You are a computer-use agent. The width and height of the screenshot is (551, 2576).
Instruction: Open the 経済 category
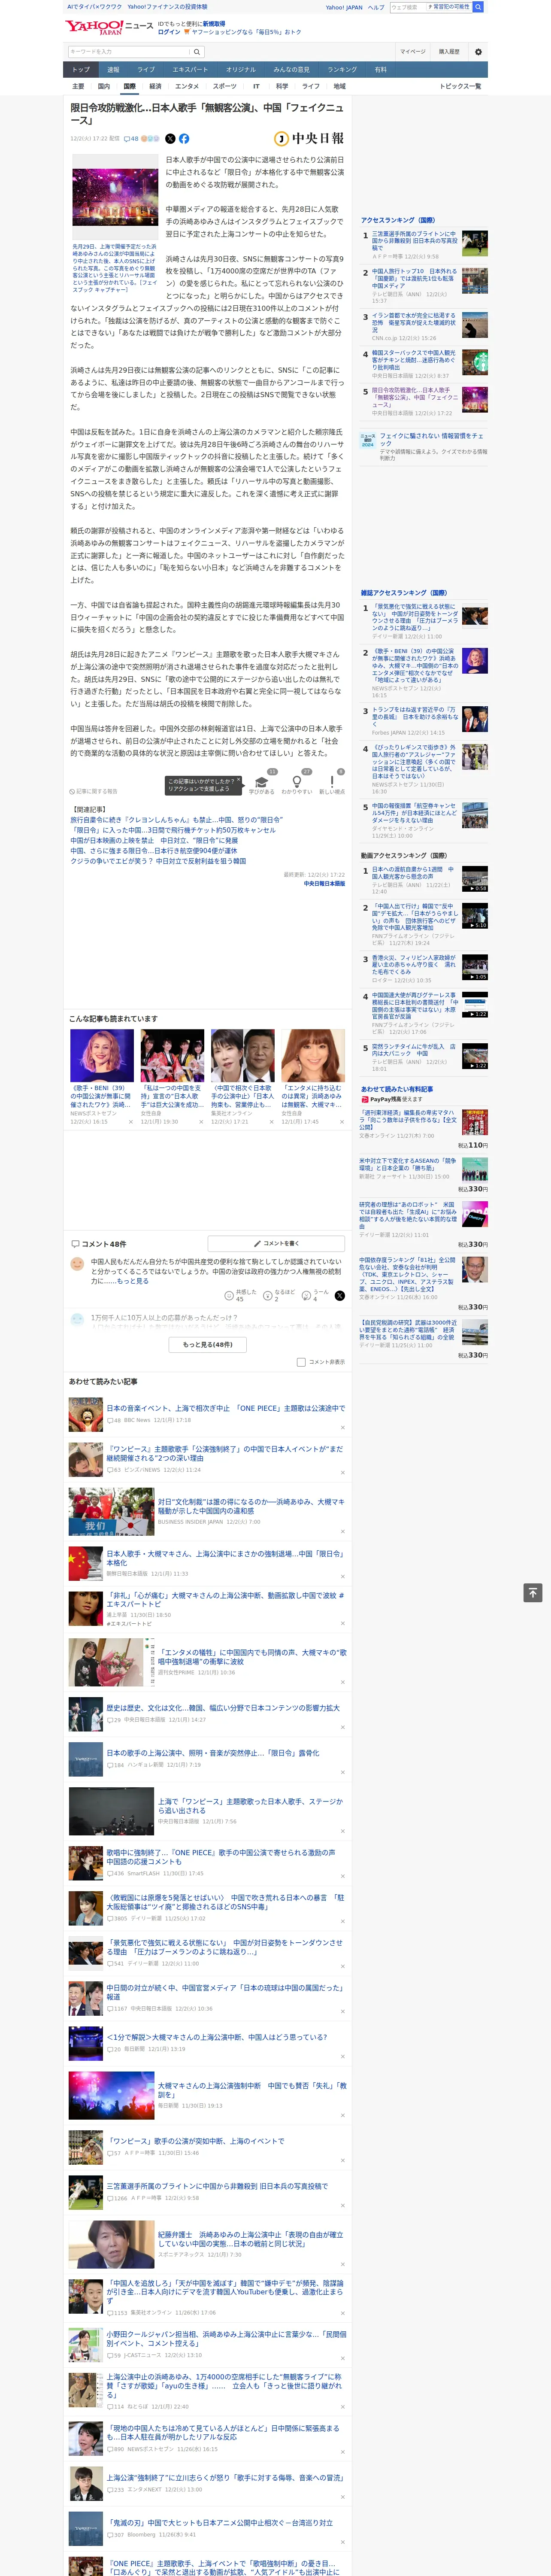(155, 87)
